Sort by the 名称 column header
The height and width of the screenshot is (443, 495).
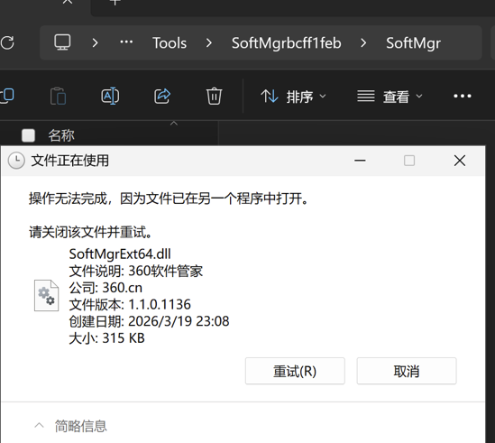pos(61,135)
